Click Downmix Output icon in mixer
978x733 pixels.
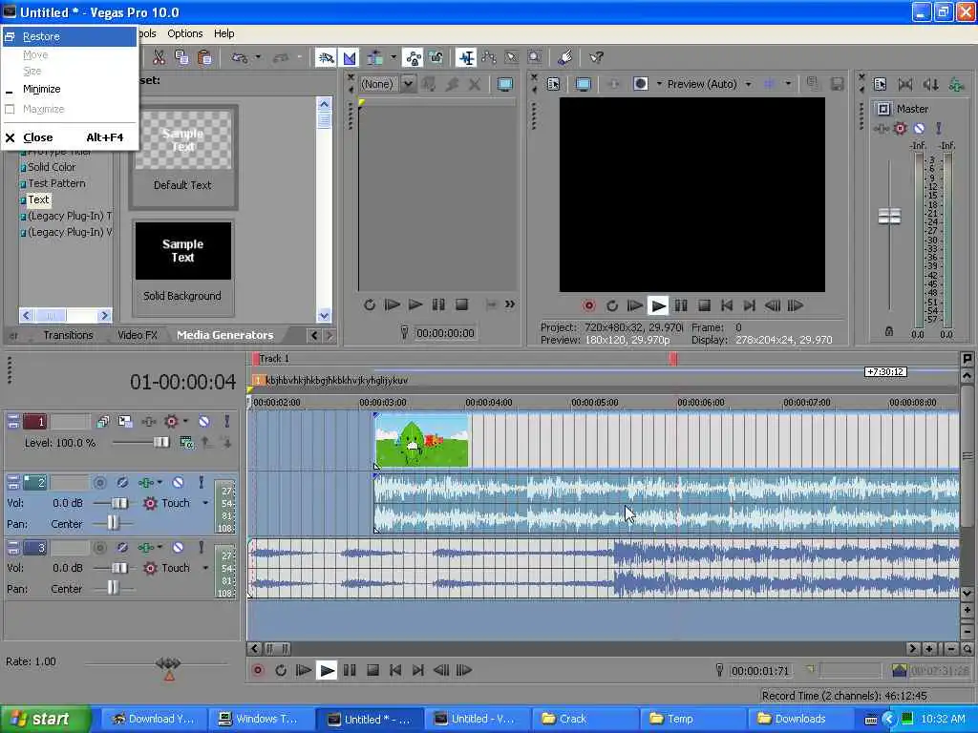point(905,84)
